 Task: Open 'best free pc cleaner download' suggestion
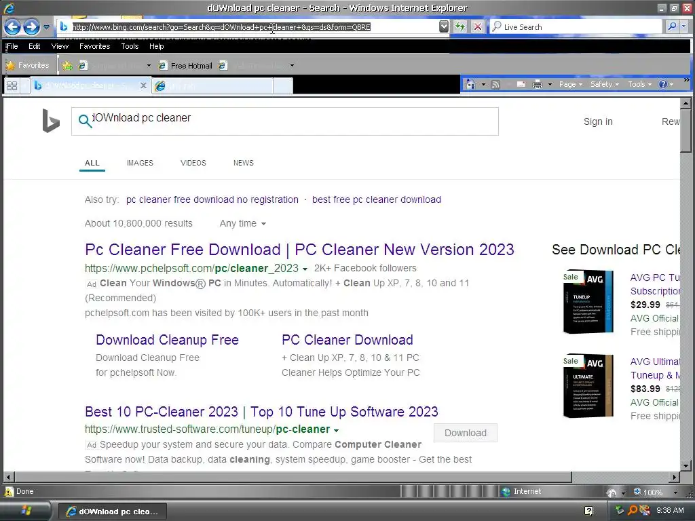coord(376,199)
